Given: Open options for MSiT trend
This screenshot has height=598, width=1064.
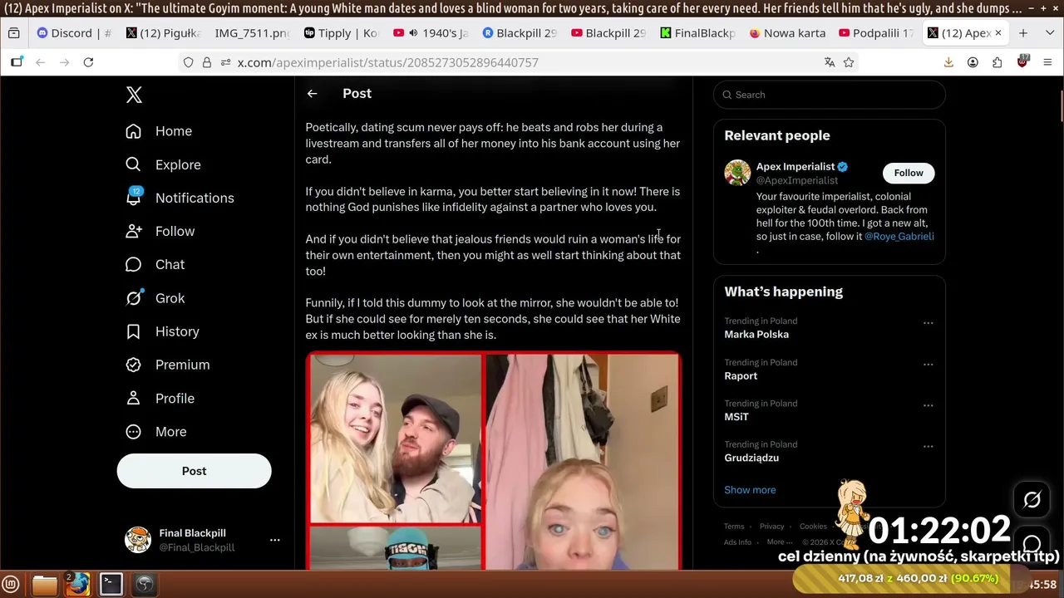Looking at the screenshot, I should coord(929,405).
